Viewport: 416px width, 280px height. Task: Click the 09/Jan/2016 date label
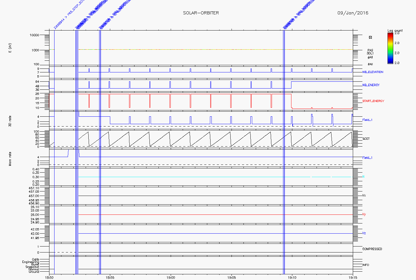tap(353, 13)
